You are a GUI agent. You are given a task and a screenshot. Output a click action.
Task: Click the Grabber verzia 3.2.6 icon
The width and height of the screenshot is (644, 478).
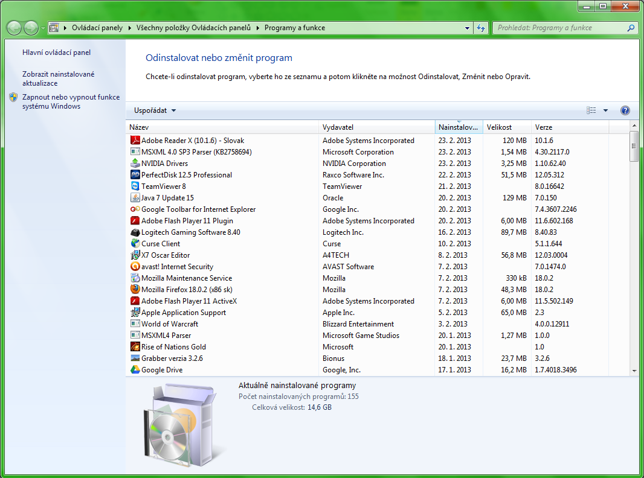[135, 358]
